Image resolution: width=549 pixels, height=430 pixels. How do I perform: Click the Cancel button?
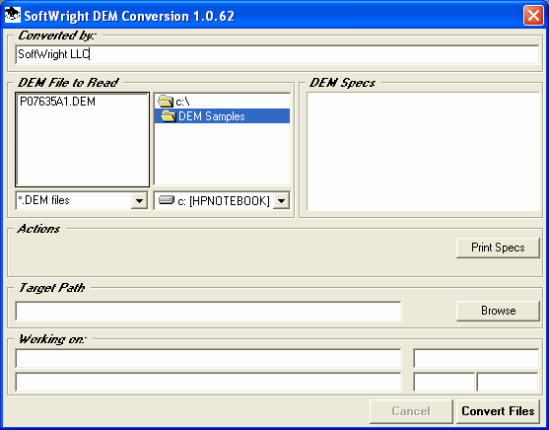411,411
